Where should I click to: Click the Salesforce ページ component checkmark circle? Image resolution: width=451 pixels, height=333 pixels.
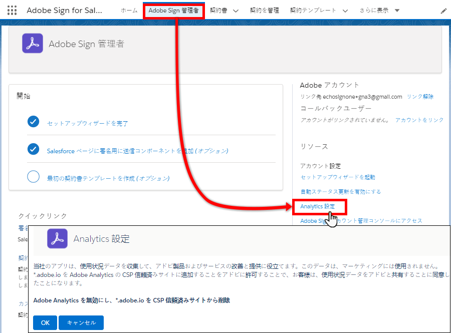34,149
